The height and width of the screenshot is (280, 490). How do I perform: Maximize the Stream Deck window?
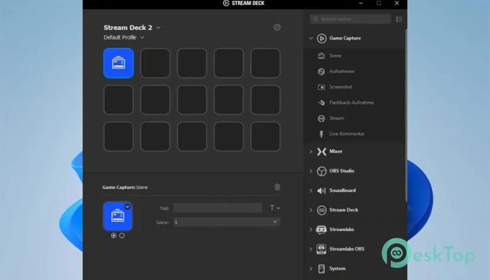coord(379,3)
